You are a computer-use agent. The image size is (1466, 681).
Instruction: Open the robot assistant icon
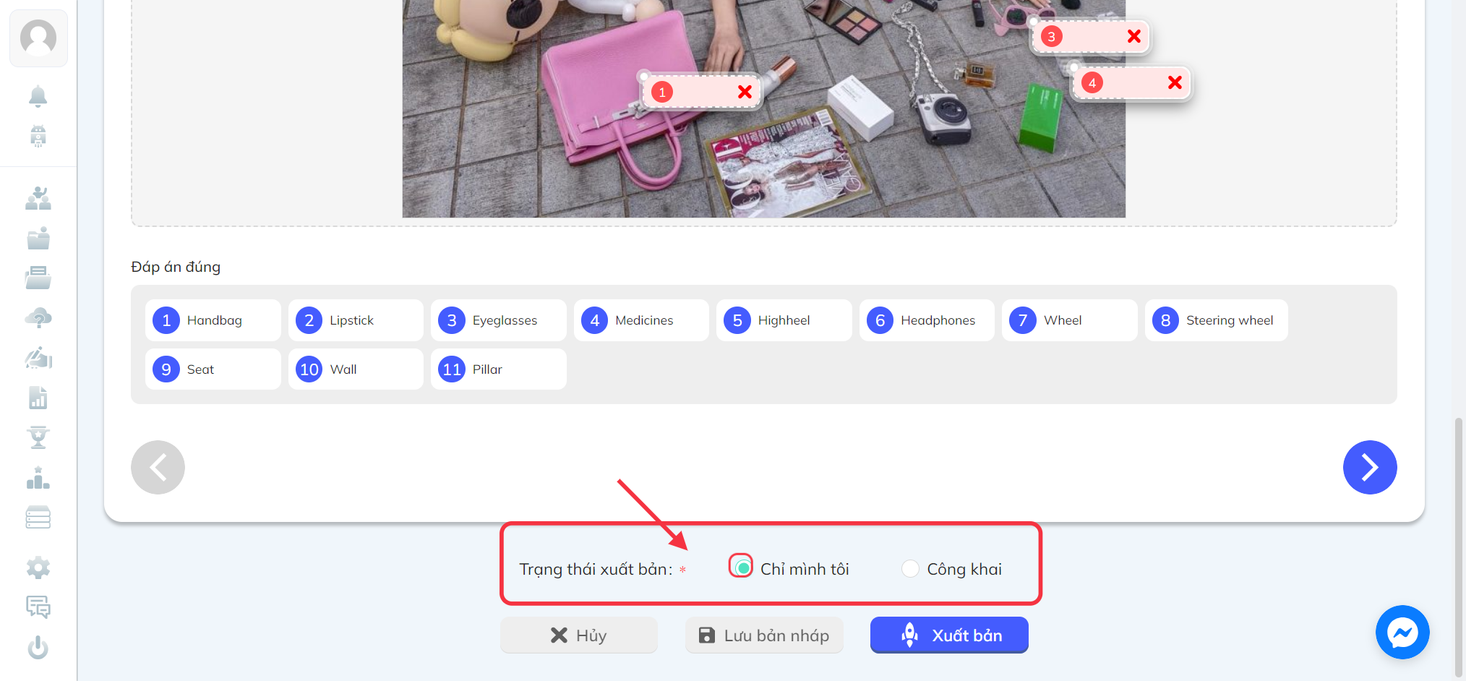coord(38,136)
